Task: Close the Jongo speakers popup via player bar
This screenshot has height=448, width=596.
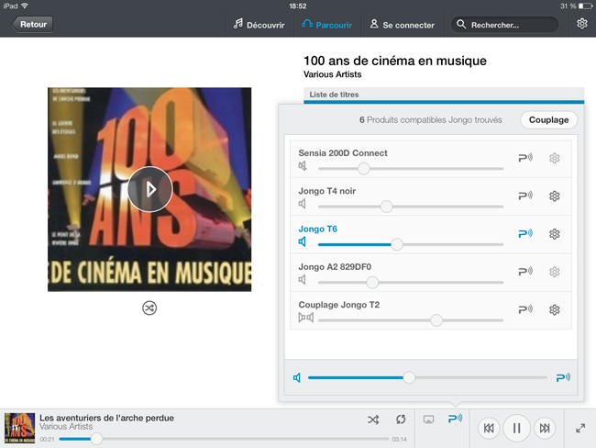Action: (455, 419)
